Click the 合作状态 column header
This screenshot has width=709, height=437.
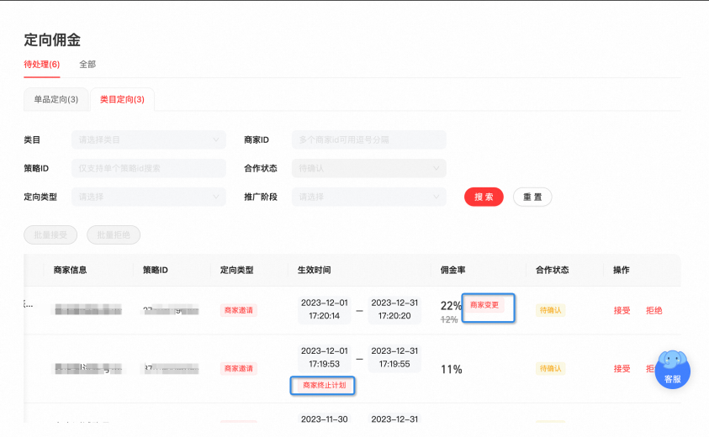[x=553, y=271]
